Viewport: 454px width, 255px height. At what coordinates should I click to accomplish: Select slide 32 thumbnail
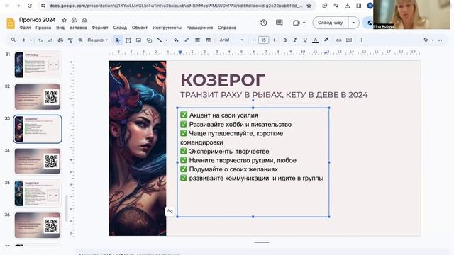point(38,97)
